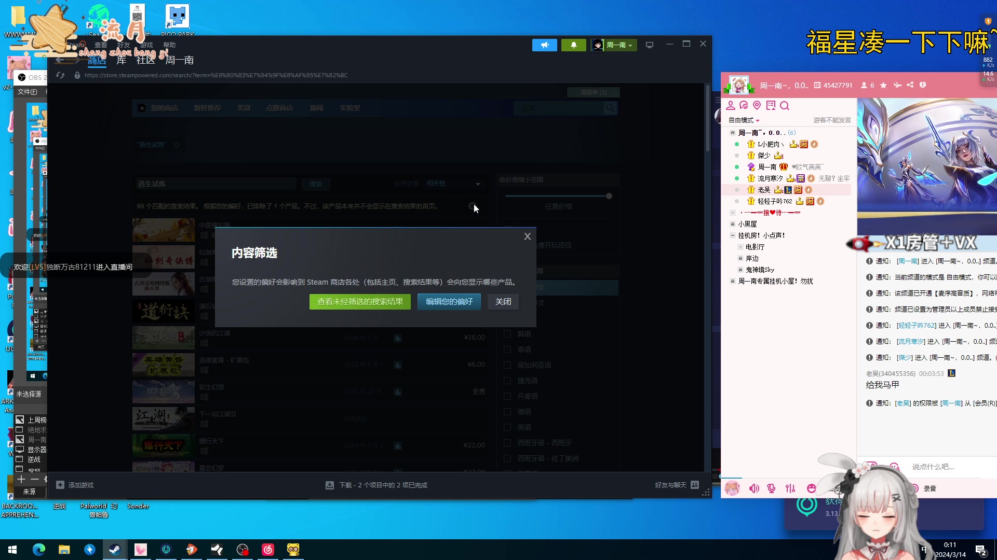Click airplane icon in YY channel header
This screenshot has width=997, height=560.
pyautogui.click(x=897, y=85)
